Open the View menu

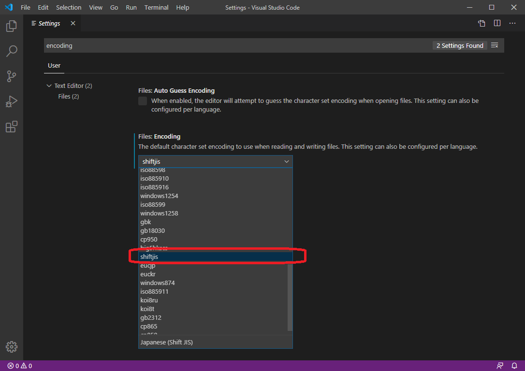pos(96,7)
